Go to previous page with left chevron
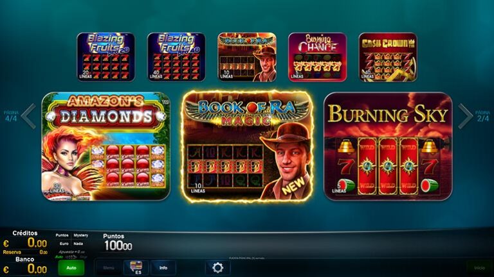 (29, 116)
